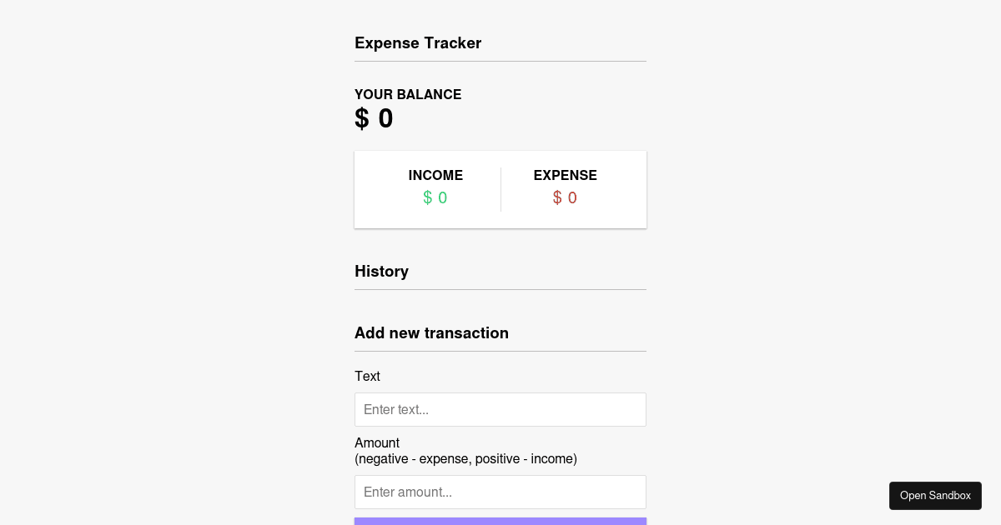1001x525 pixels.
Task: Click the negative/positive amount hint text
Action: [x=465, y=459]
